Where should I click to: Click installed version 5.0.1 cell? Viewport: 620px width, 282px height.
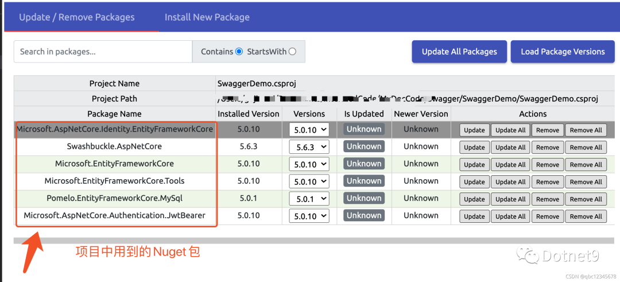pyautogui.click(x=249, y=198)
